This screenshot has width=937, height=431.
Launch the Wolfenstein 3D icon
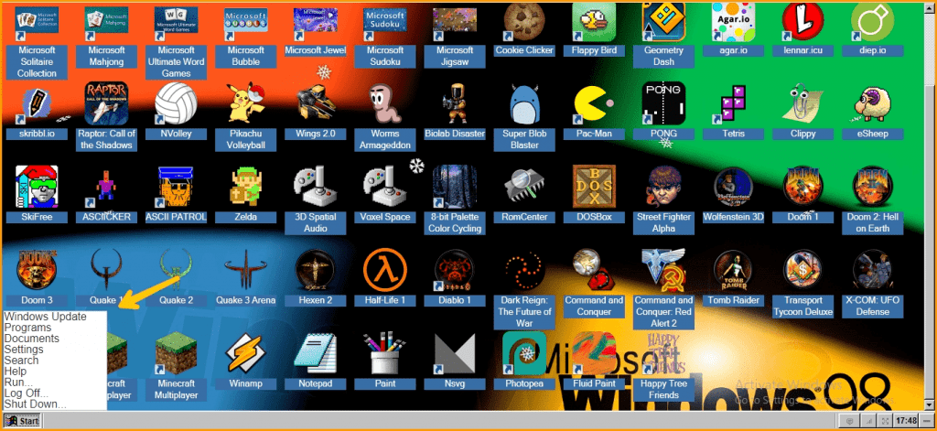click(x=733, y=187)
